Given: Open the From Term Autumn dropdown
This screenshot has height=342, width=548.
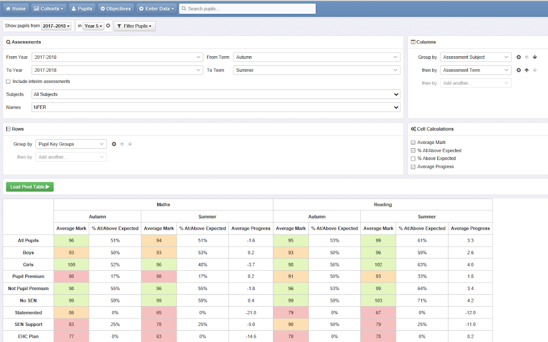Looking at the screenshot, I should (317, 57).
